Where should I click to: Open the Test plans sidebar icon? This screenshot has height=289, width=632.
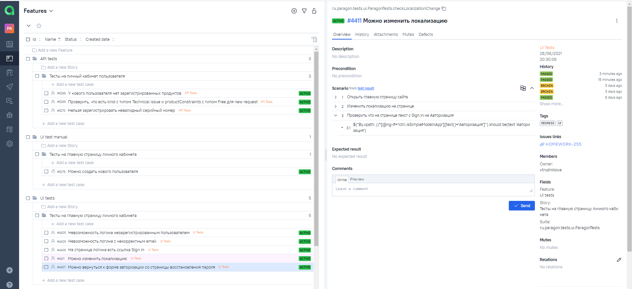(x=10, y=73)
